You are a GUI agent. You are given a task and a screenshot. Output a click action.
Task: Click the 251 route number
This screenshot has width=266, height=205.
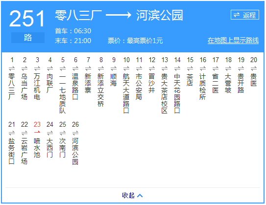tap(27, 18)
